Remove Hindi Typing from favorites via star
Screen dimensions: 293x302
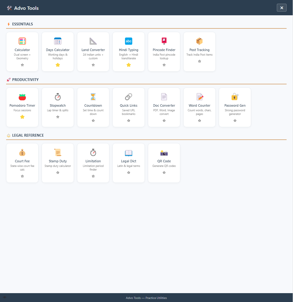click(129, 65)
